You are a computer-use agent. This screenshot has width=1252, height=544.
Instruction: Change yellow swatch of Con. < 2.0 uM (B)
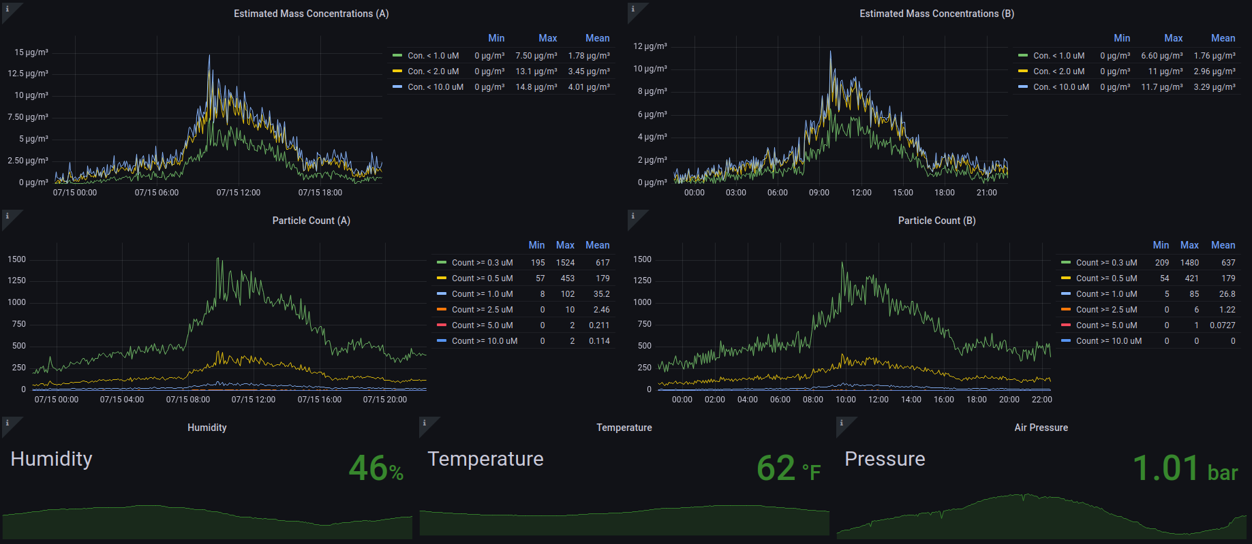(1023, 71)
